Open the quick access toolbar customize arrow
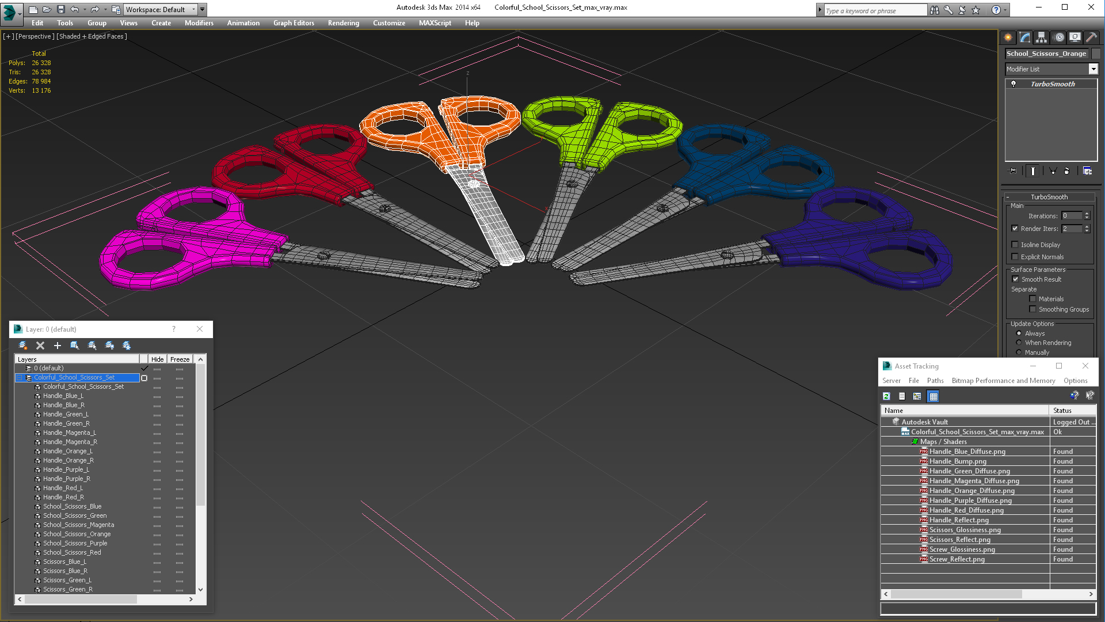This screenshot has height=622, width=1105. click(x=203, y=10)
